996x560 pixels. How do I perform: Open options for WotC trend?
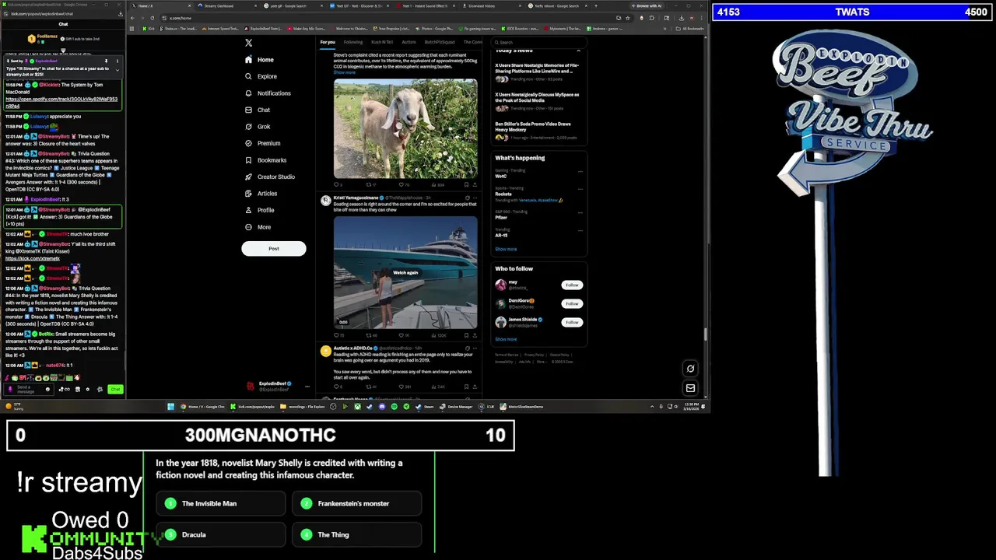(580, 170)
